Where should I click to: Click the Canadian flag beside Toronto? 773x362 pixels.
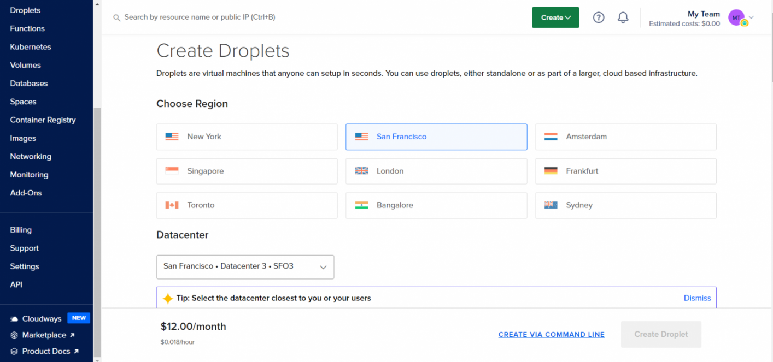[x=172, y=205]
